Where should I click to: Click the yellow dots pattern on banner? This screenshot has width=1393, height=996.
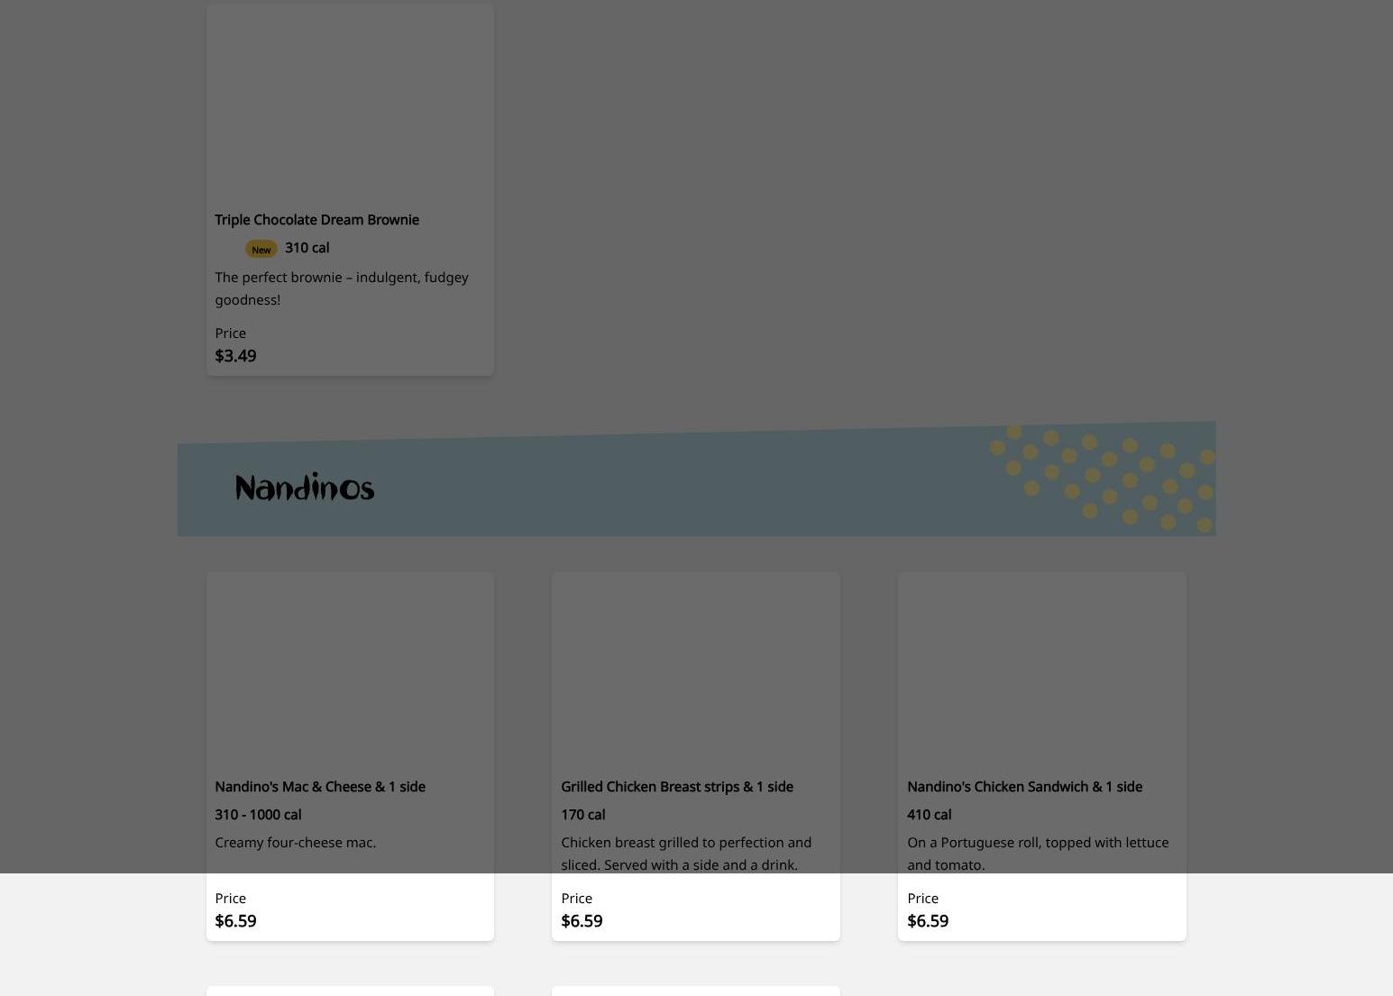tap(1102, 478)
